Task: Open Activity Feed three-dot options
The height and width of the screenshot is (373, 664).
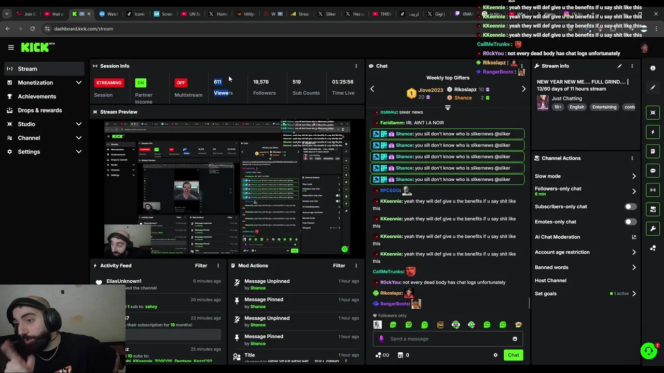Action: click(x=218, y=265)
